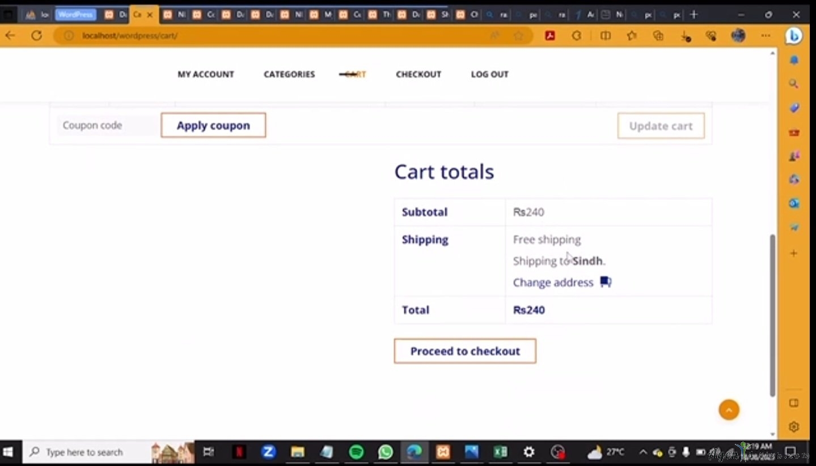Open the browser profile avatar

coord(738,36)
